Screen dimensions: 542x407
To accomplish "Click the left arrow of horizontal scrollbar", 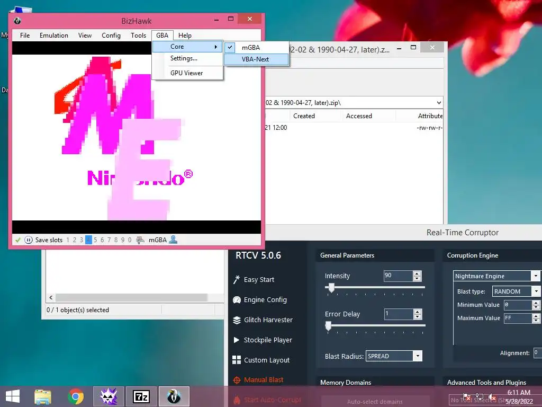I will [x=51, y=298].
